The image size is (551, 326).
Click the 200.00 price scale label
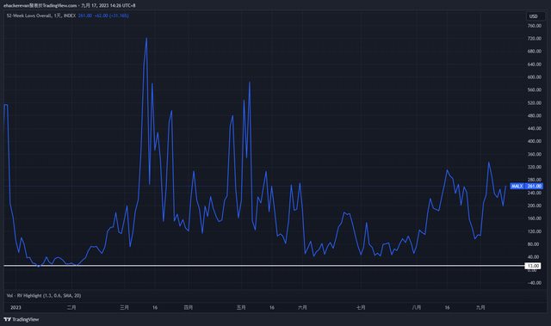(534, 206)
